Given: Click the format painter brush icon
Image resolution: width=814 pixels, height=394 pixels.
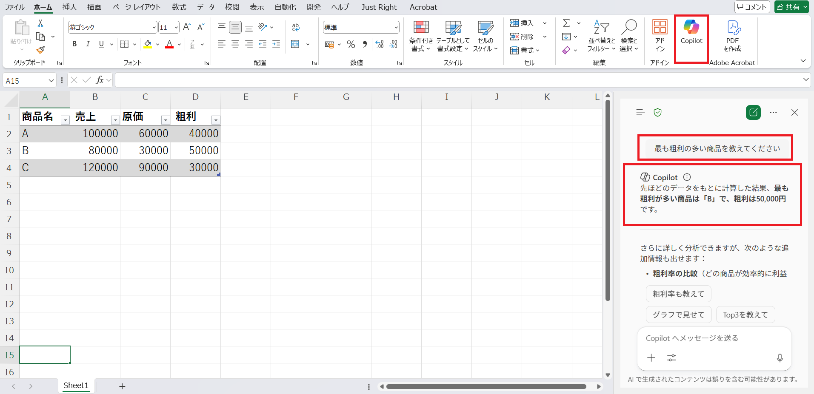Looking at the screenshot, I should pyautogui.click(x=40, y=50).
